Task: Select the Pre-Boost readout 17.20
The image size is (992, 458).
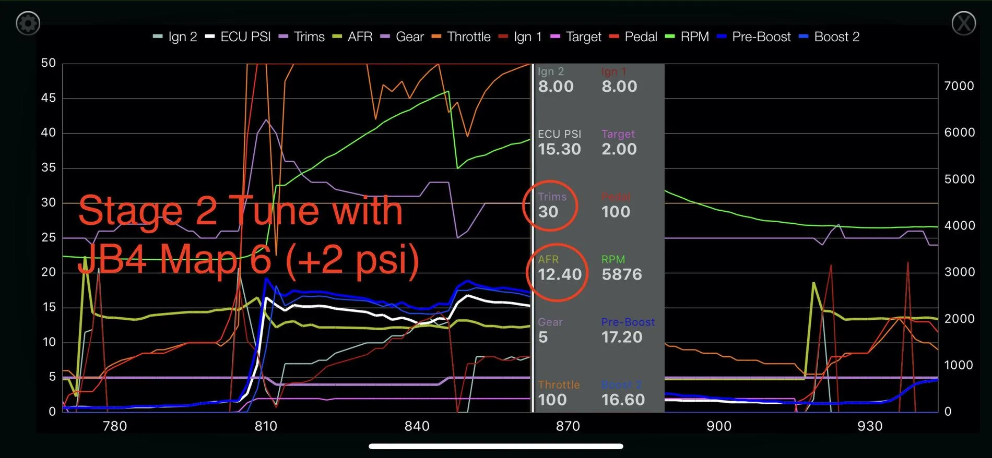Action: tap(628, 330)
